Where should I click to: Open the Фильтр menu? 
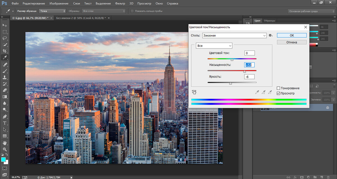coord(120,4)
